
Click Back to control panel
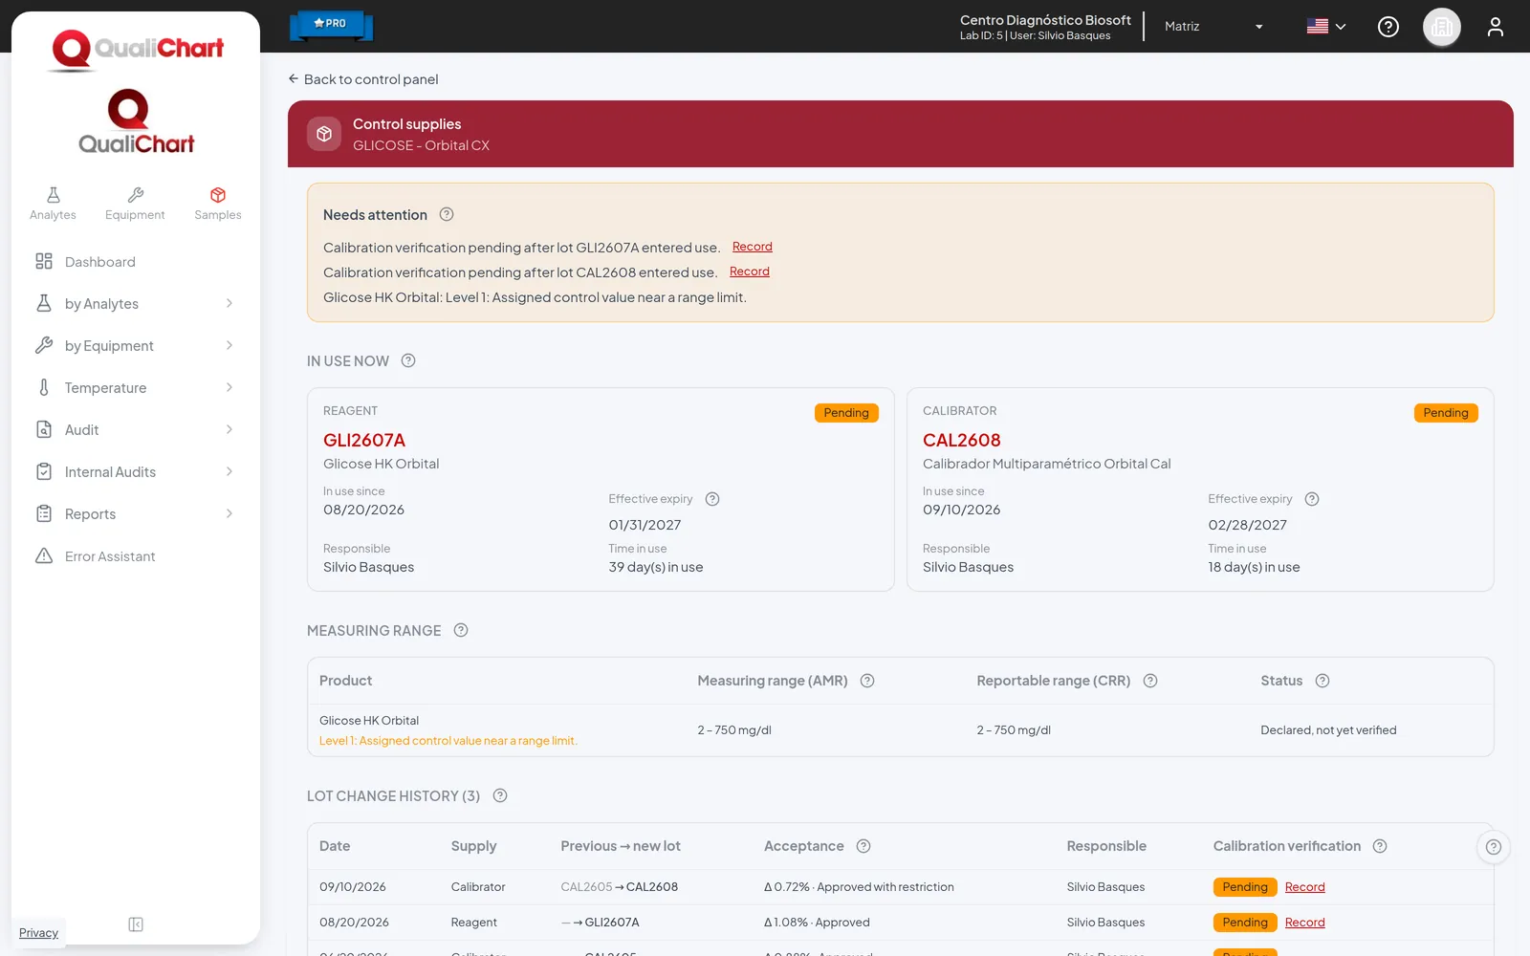point(363,79)
